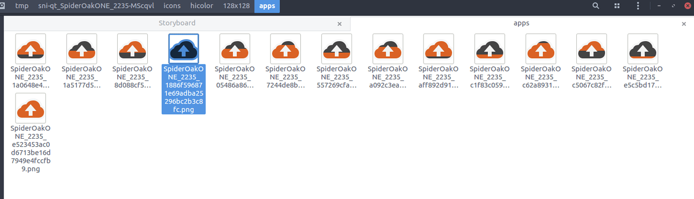This screenshot has width=694, height=199.
Task: Close the file manager window
Action: [687, 6]
